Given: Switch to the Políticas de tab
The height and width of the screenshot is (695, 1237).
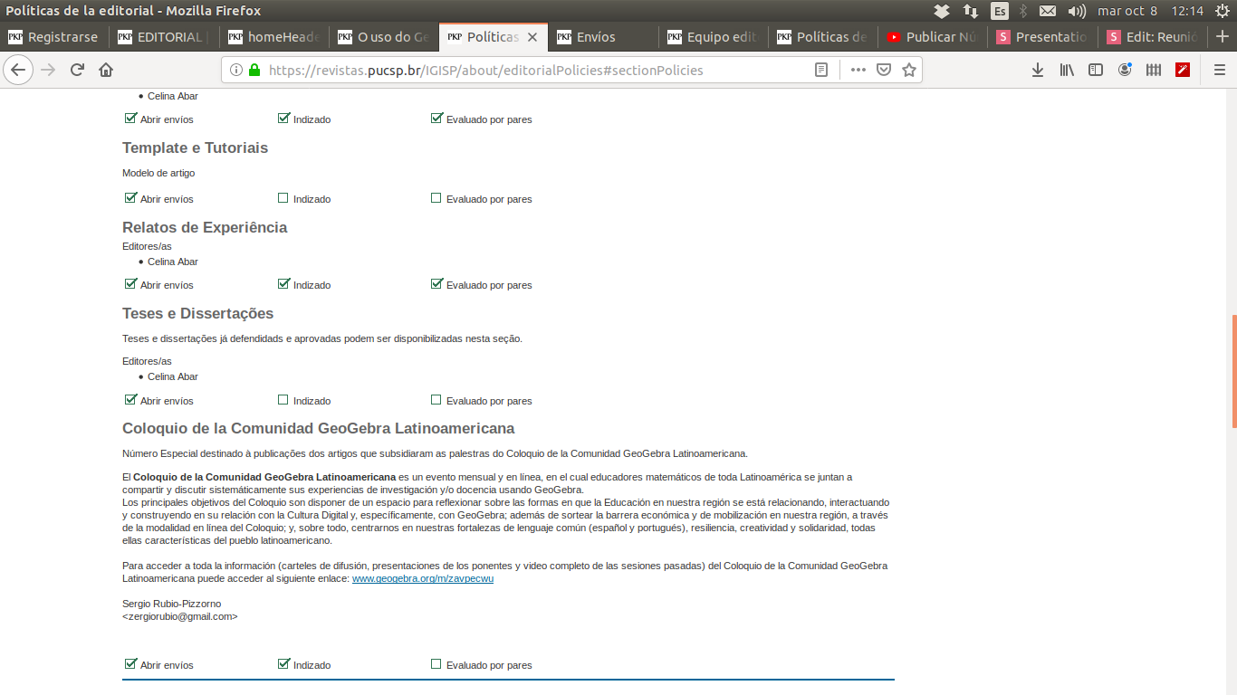Looking at the screenshot, I should point(823,37).
